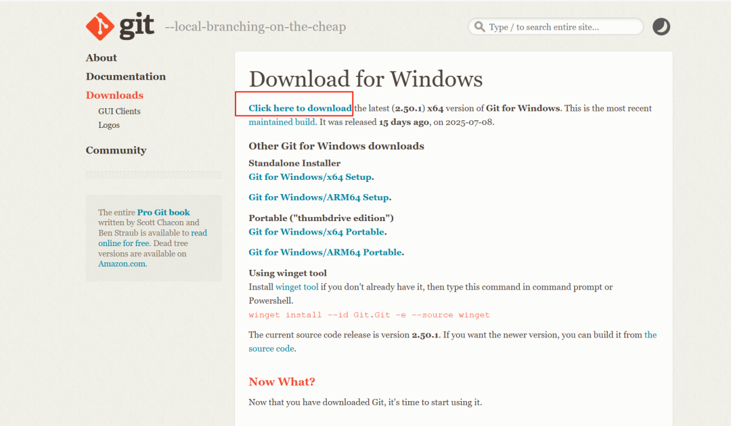Open the Amazon.com link
The height and width of the screenshot is (426, 731).
(x=122, y=264)
